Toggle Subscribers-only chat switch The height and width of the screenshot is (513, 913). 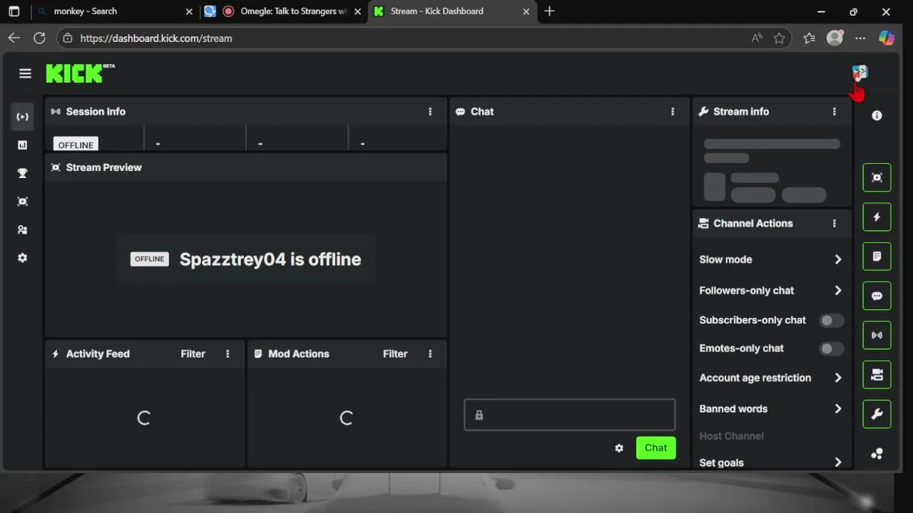click(831, 321)
